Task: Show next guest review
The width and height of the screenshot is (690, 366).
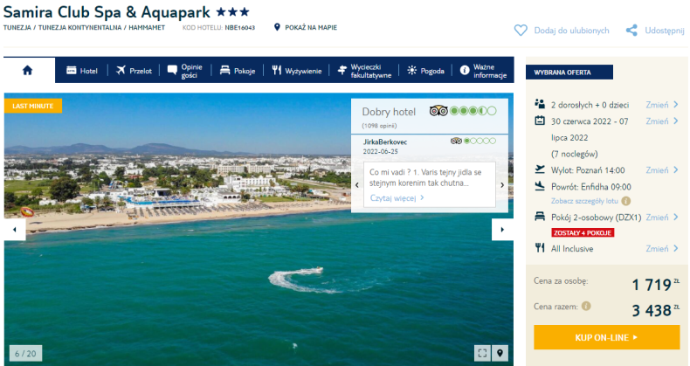Action: [502, 185]
